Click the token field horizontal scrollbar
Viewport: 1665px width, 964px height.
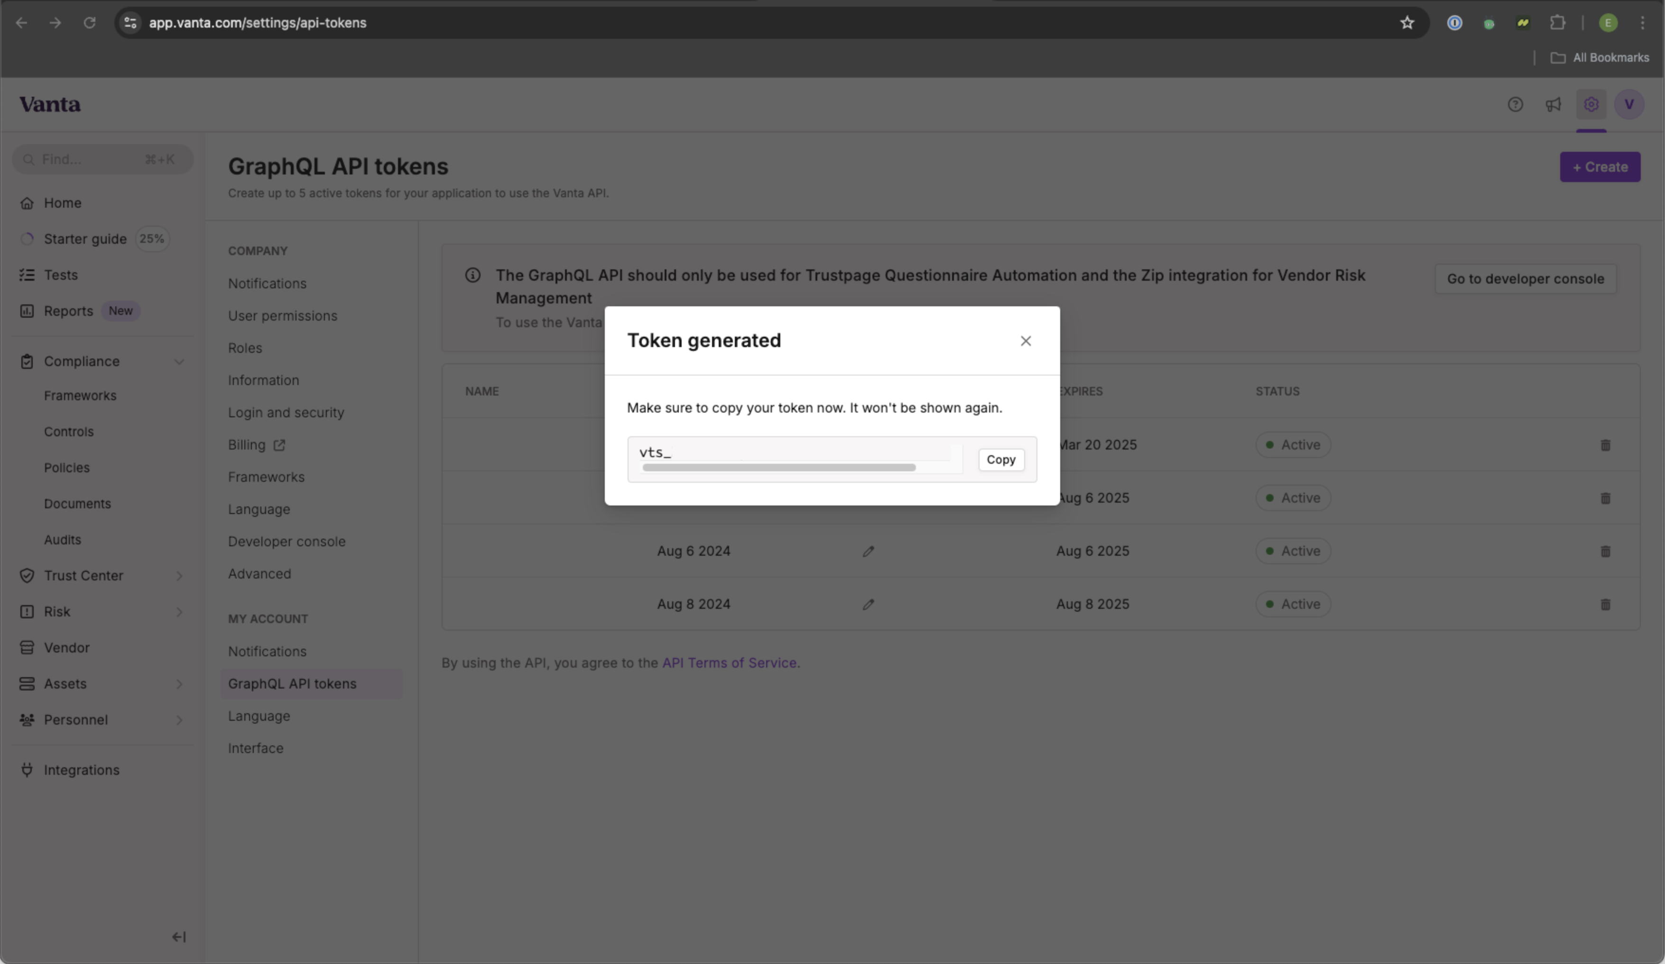click(779, 468)
